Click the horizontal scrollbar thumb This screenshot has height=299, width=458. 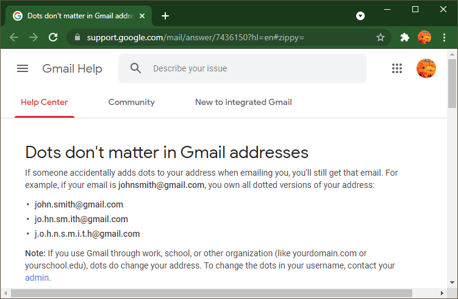[x=212, y=293]
